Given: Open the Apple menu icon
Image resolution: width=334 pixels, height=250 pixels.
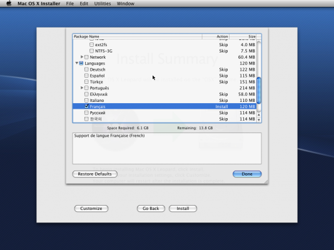Looking at the screenshot, I should pos(9,3).
